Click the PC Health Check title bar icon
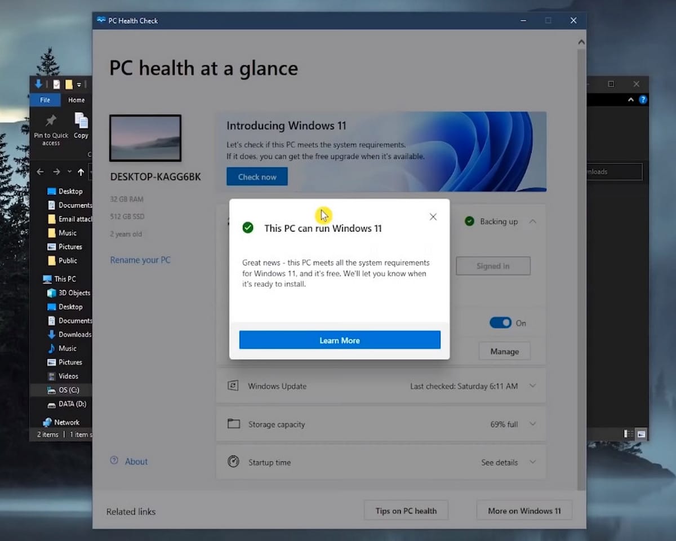This screenshot has width=676, height=541. pos(101,20)
